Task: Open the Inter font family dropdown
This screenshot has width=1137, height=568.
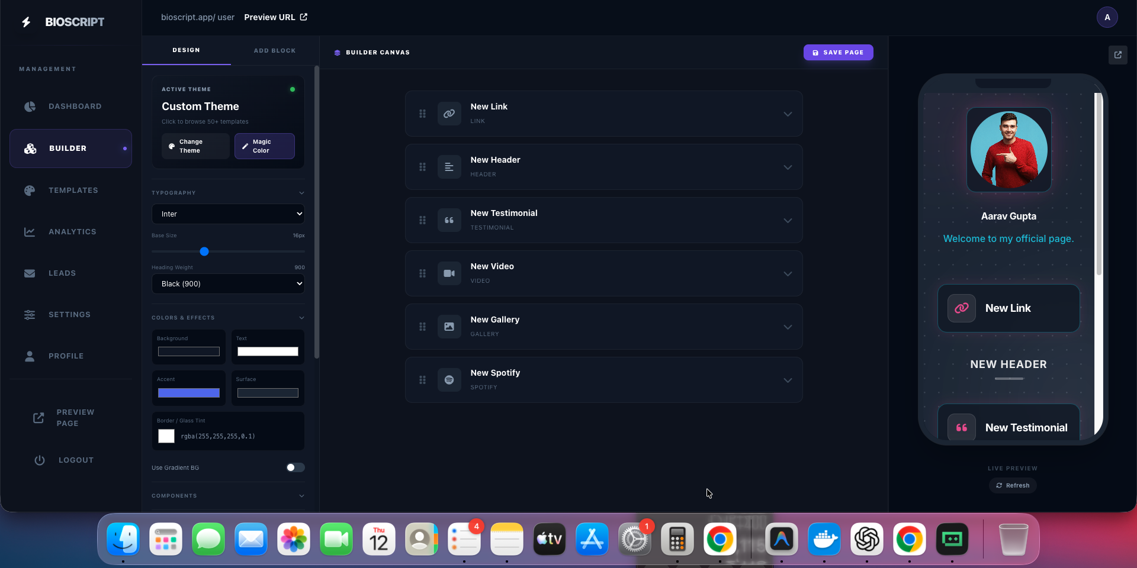Action: coord(228,214)
